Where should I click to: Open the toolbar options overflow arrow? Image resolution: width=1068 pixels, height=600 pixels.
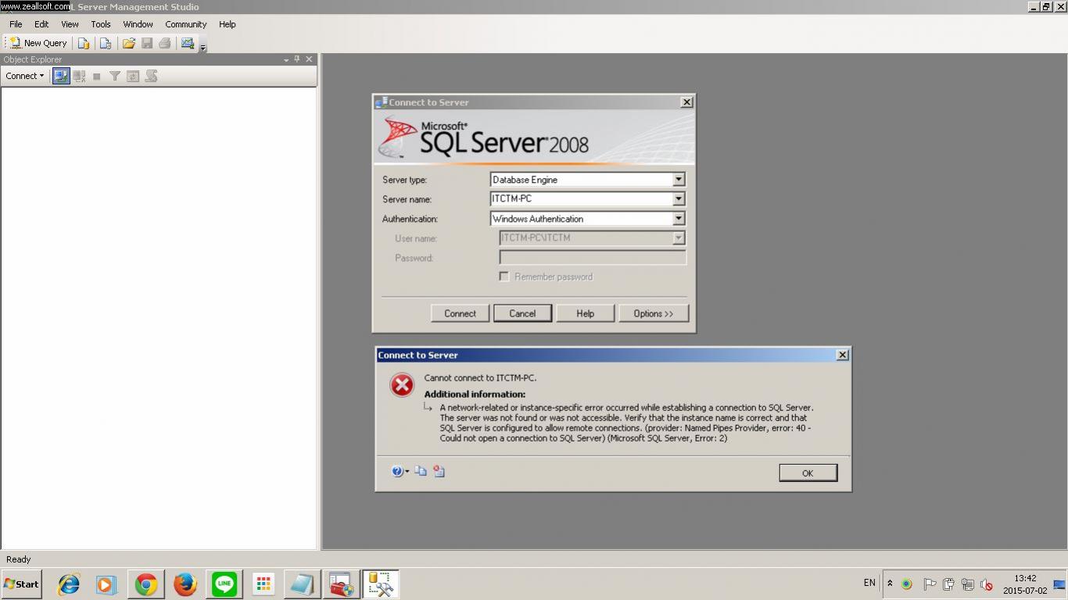[x=203, y=48]
